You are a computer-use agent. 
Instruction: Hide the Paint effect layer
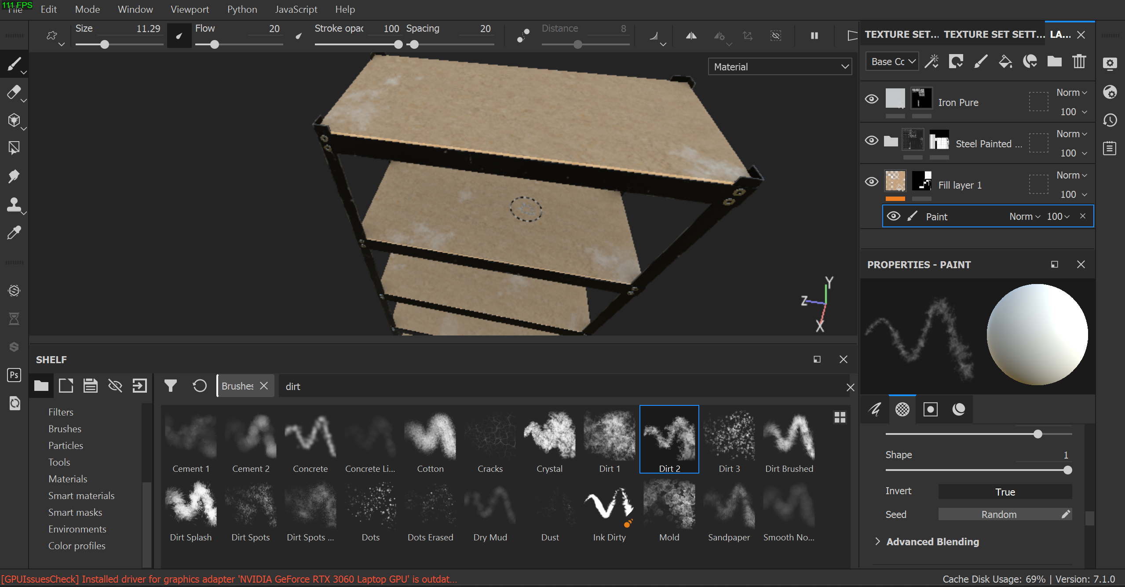click(893, 216)
